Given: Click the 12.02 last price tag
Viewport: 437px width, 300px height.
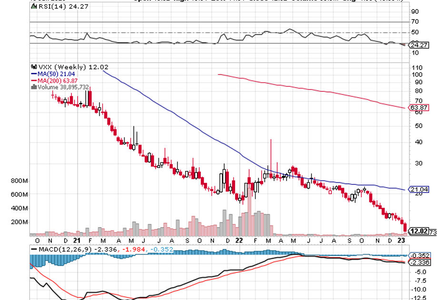Looking at the screenshot, I should point(417,231).
